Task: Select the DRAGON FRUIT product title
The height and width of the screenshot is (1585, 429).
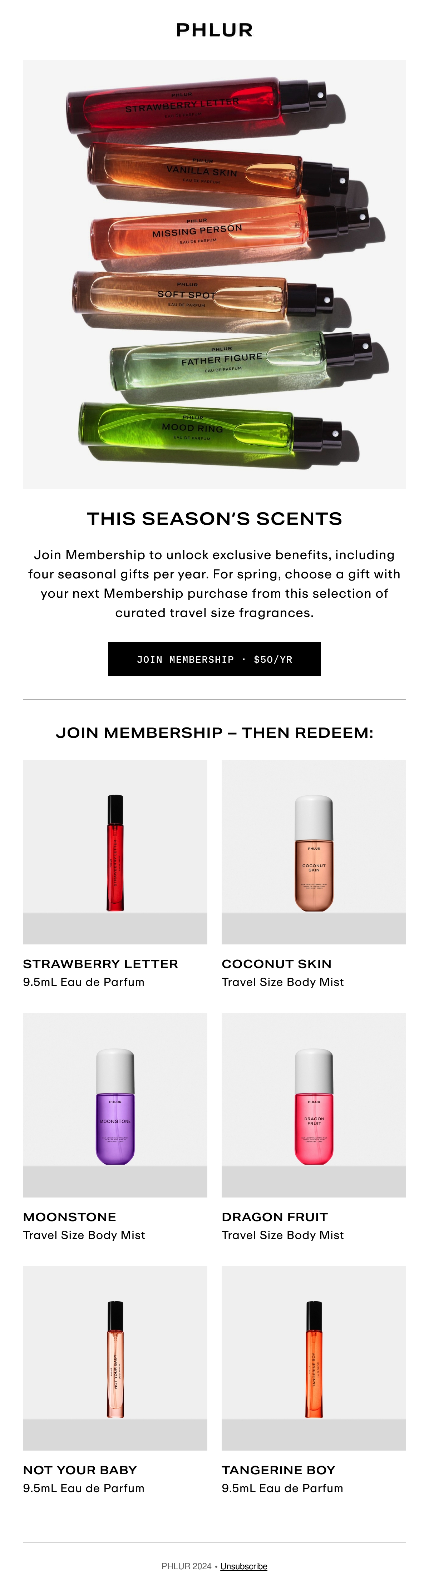Action: click(x=275, y=1216)
